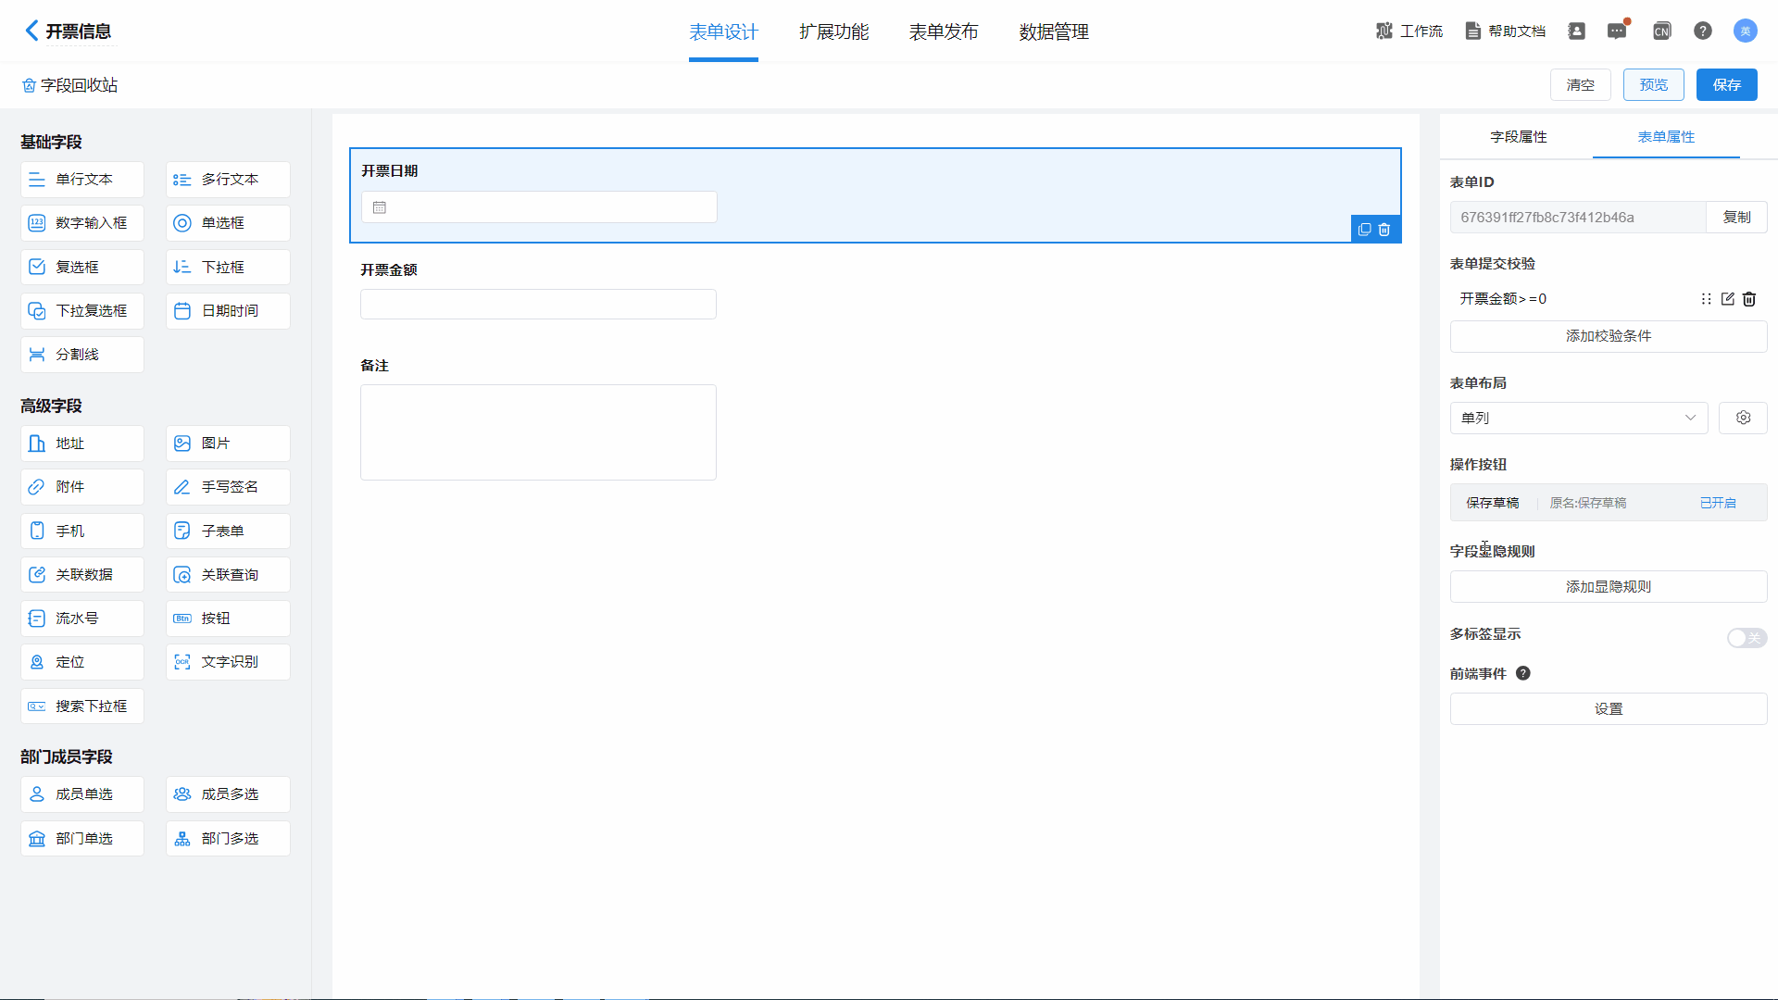Open the user avatar menu

click(1745, 31)
